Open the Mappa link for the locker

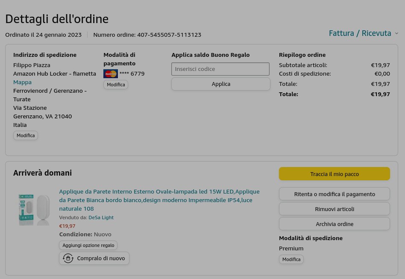(22, 82)
